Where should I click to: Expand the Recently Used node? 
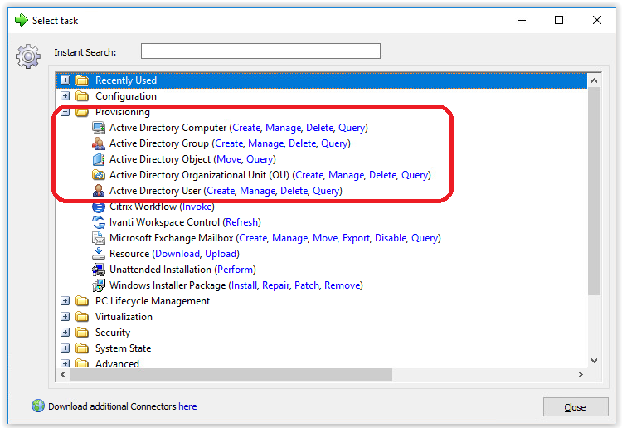pyautogui.click(x=65, y=80)
